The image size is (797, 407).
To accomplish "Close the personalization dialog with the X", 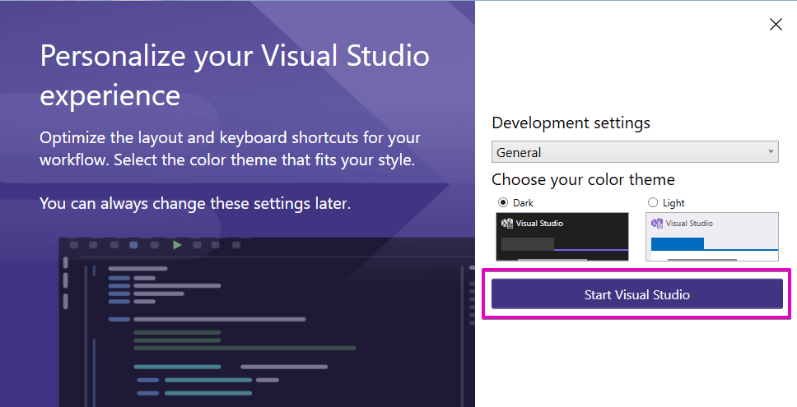I will [775, 25].
